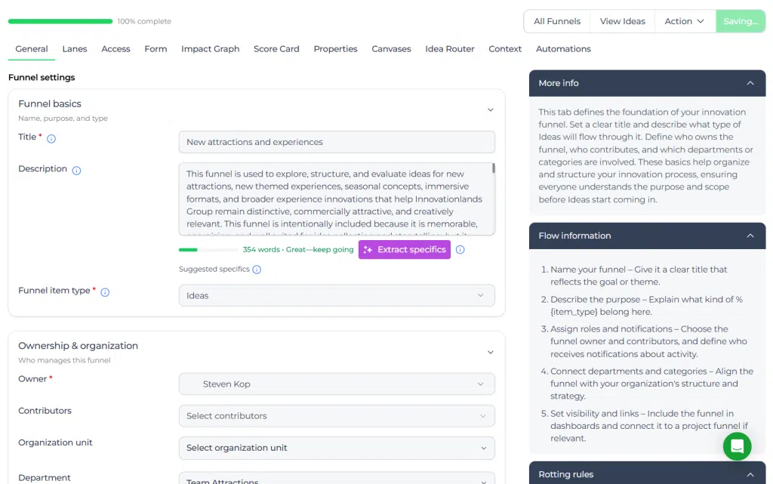Click the info icon next to Suggested specifics

pos(257,270)
